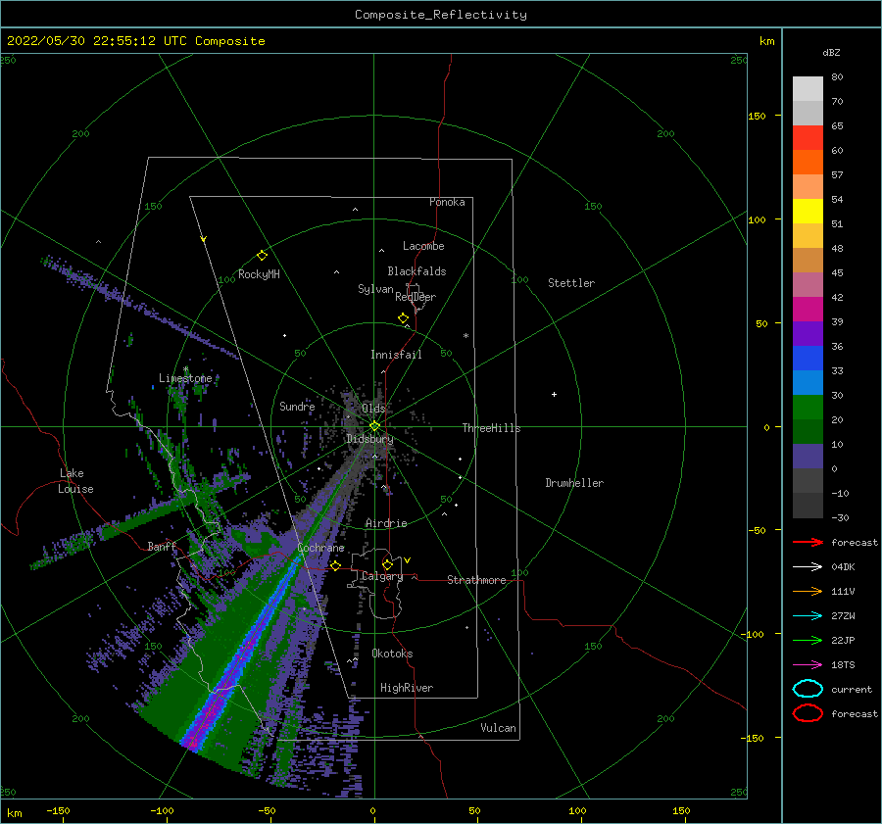Click the cyan 27ZW arrow legend icon
Image resolution: width=882 pixels, height=824 pixels.
tap(808, 615)
